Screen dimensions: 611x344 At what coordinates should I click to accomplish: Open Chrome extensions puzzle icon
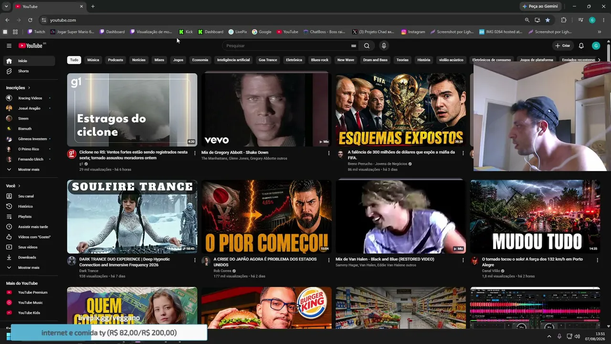[x=564, y=20]
